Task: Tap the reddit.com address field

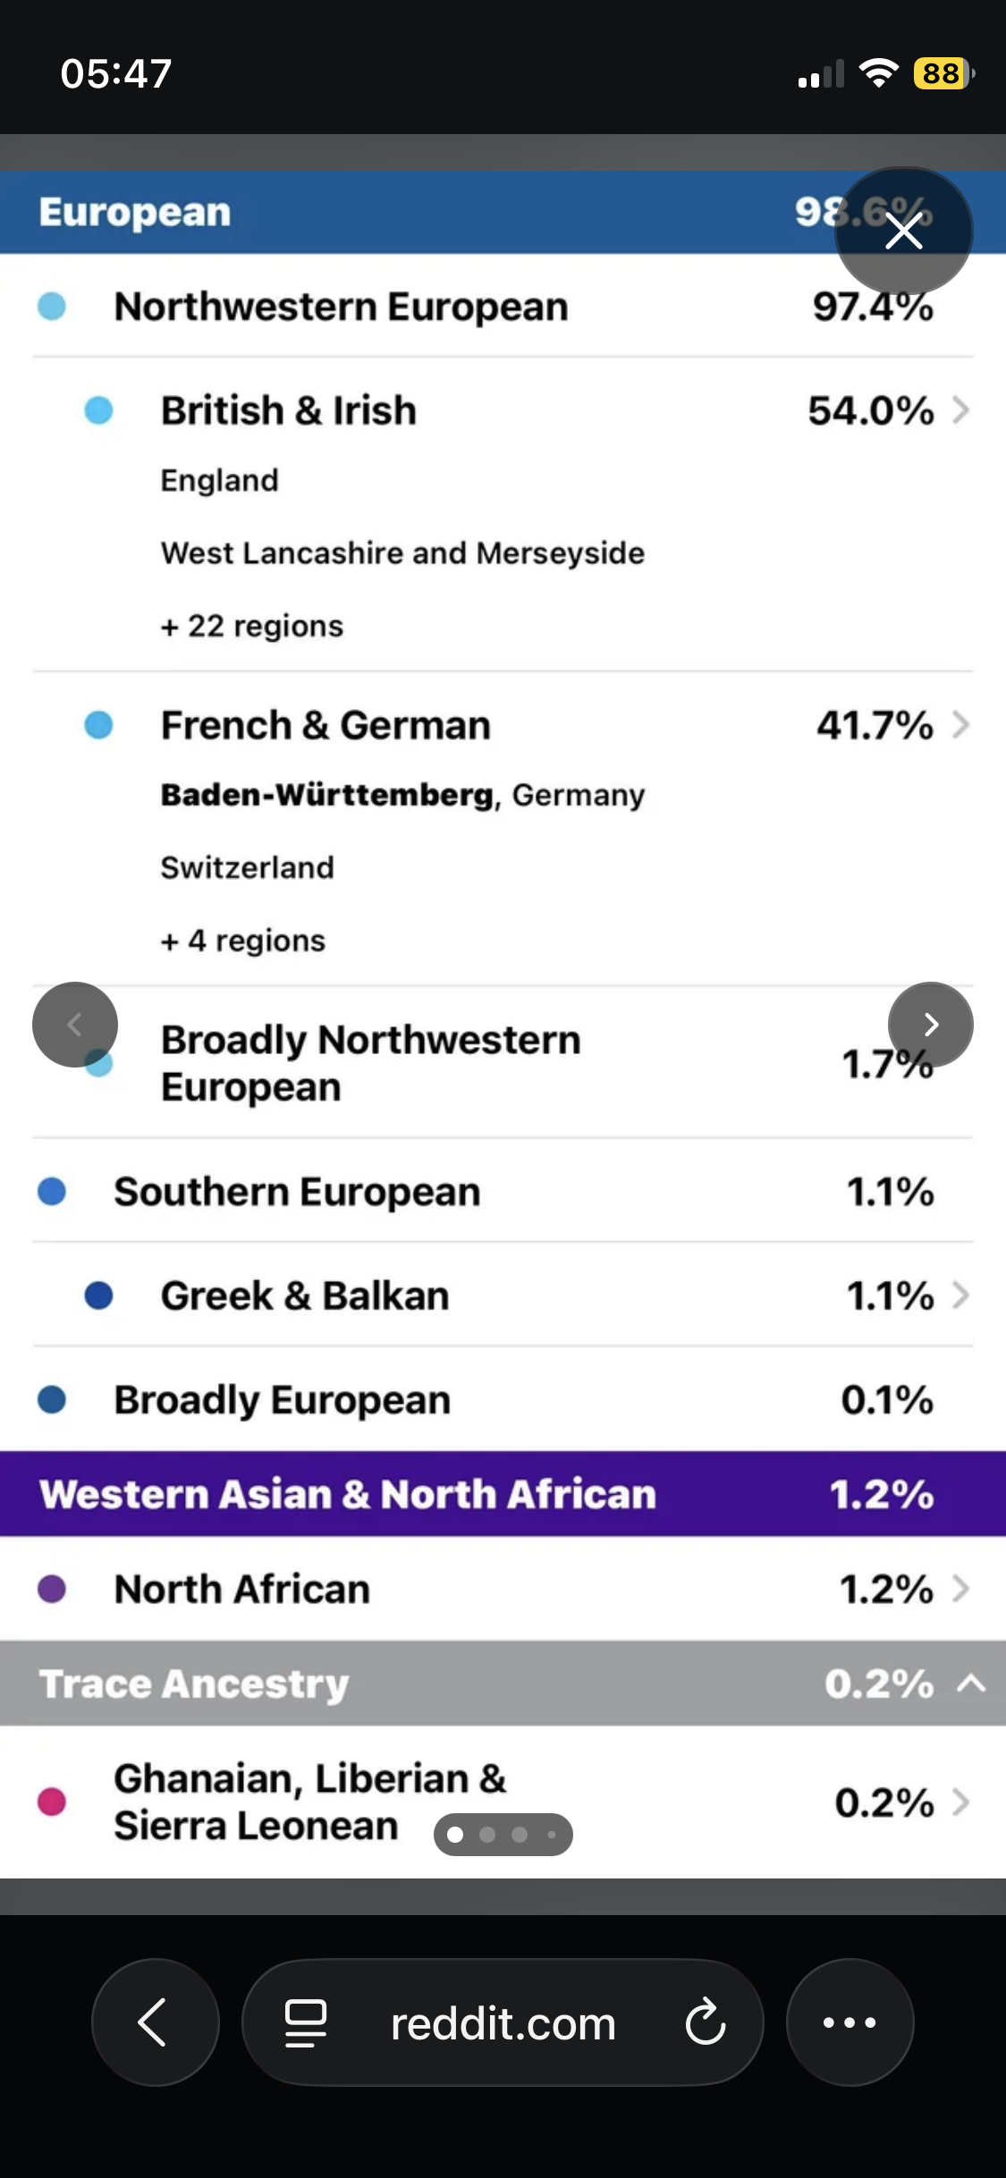Action: point(503,2022)
